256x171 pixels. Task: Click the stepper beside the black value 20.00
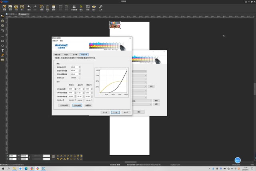pyautogui.click(x=80, y=67)
